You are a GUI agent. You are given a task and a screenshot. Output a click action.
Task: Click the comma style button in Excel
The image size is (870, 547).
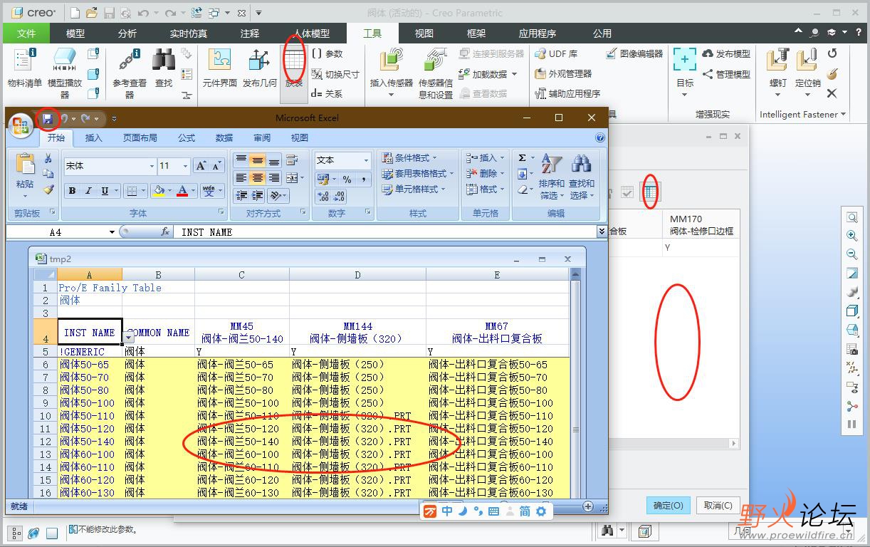pyautogui.click(x=363, y=179)
